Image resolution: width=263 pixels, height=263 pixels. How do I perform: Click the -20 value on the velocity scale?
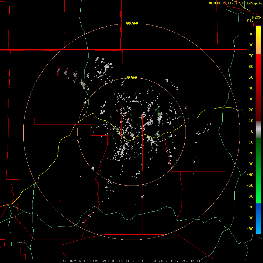click(250, 153)
